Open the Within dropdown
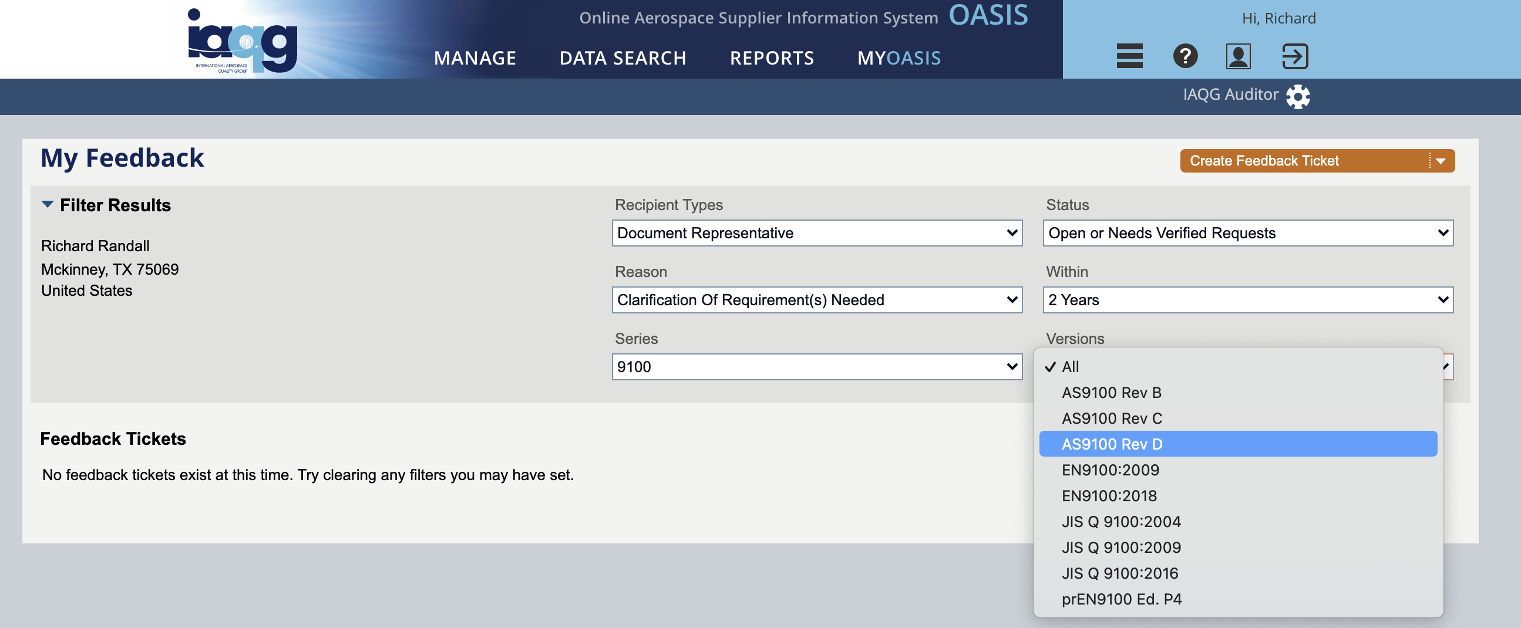Image resolution: width=1521 pixels, height=628 pixels. tap(1248, 300)
